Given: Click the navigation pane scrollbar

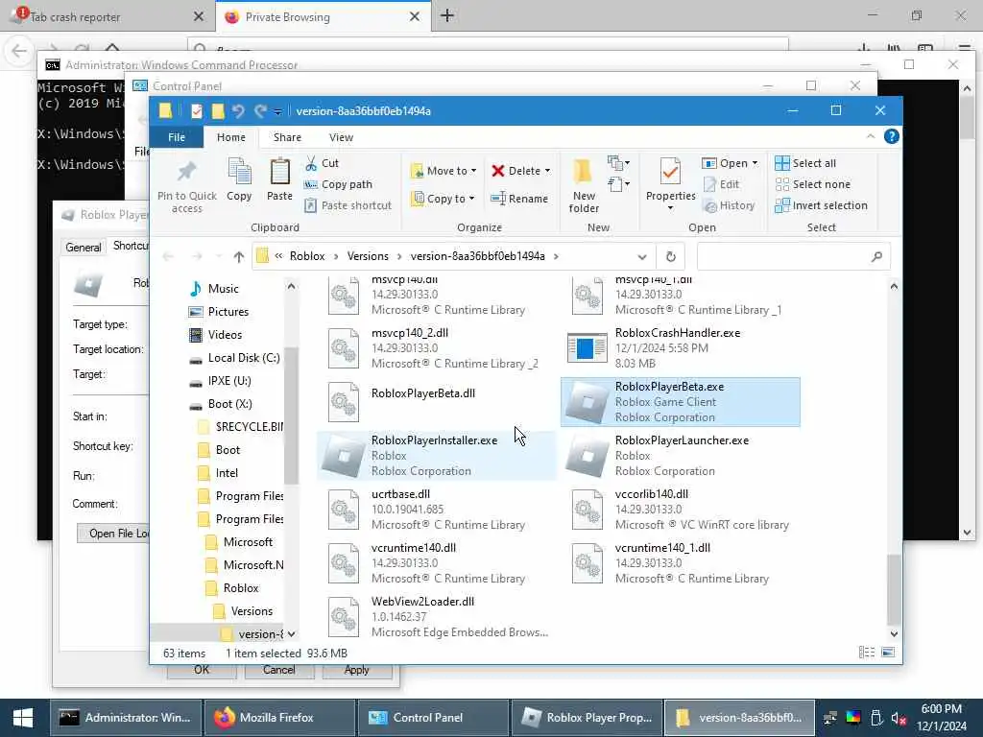Looking at the screenshot, I should [x=291, y=415].
